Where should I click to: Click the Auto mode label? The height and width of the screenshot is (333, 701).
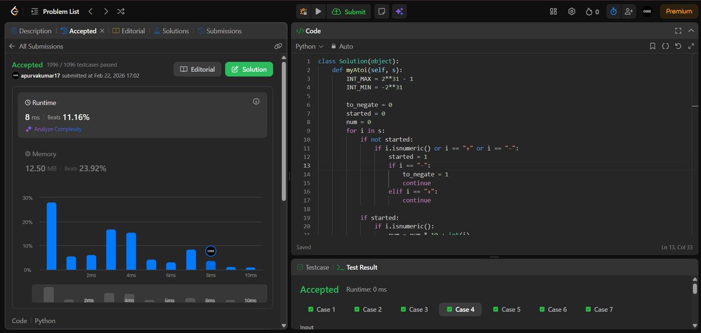click(346, 46)
